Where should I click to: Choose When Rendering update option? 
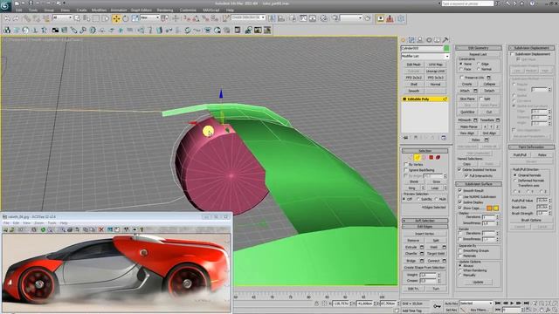[460, 270]
